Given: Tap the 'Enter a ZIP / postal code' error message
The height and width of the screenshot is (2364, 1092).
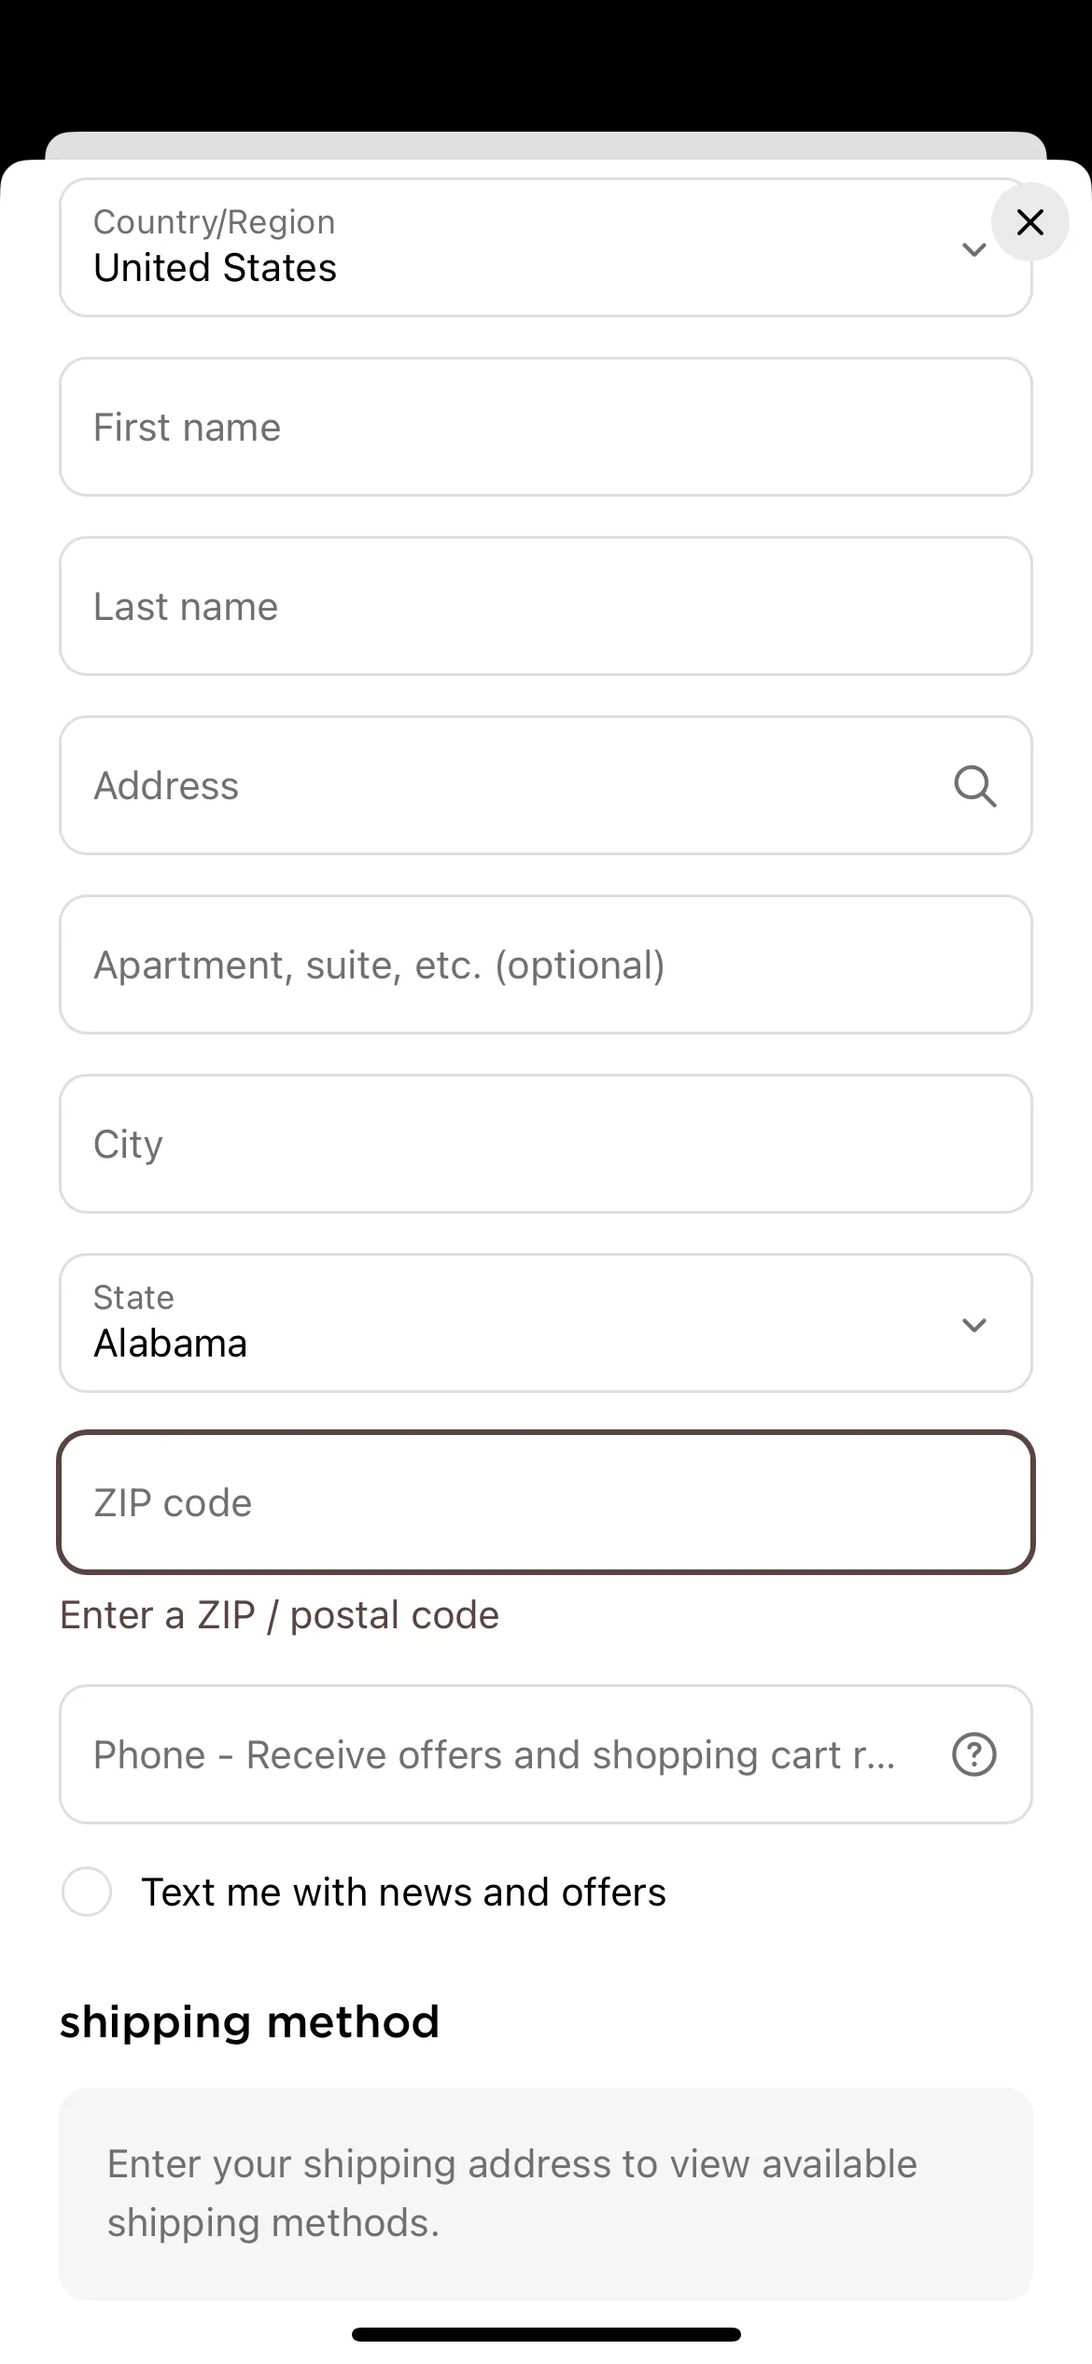Looking at the screenshot, I should (x=279, y=1615).
